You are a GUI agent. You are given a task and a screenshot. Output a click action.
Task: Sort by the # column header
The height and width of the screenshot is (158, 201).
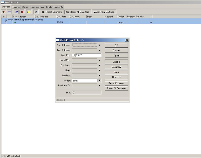4,17
